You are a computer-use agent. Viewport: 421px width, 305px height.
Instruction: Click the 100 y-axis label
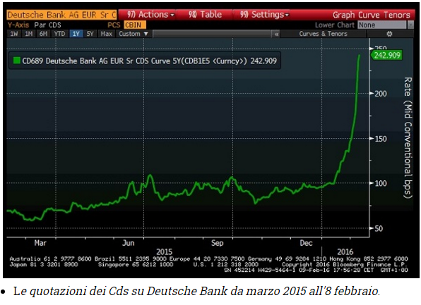381,183
